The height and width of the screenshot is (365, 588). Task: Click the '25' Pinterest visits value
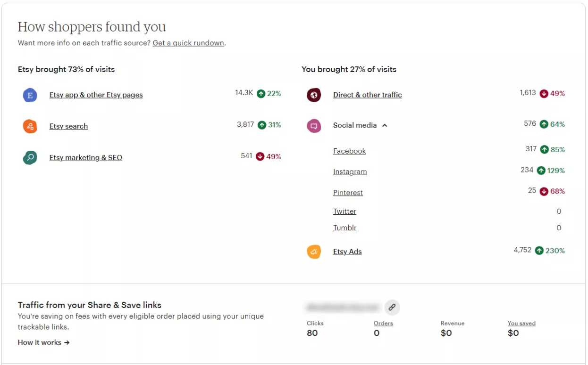(532, 190)
